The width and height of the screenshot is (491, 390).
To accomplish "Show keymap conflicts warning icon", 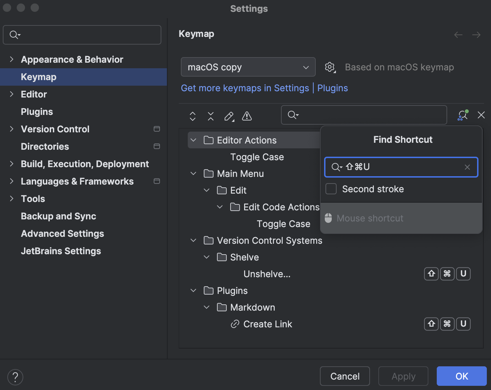I will point(247,116).
